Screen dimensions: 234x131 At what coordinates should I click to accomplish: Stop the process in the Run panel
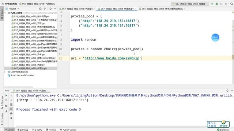coord(6,100)
